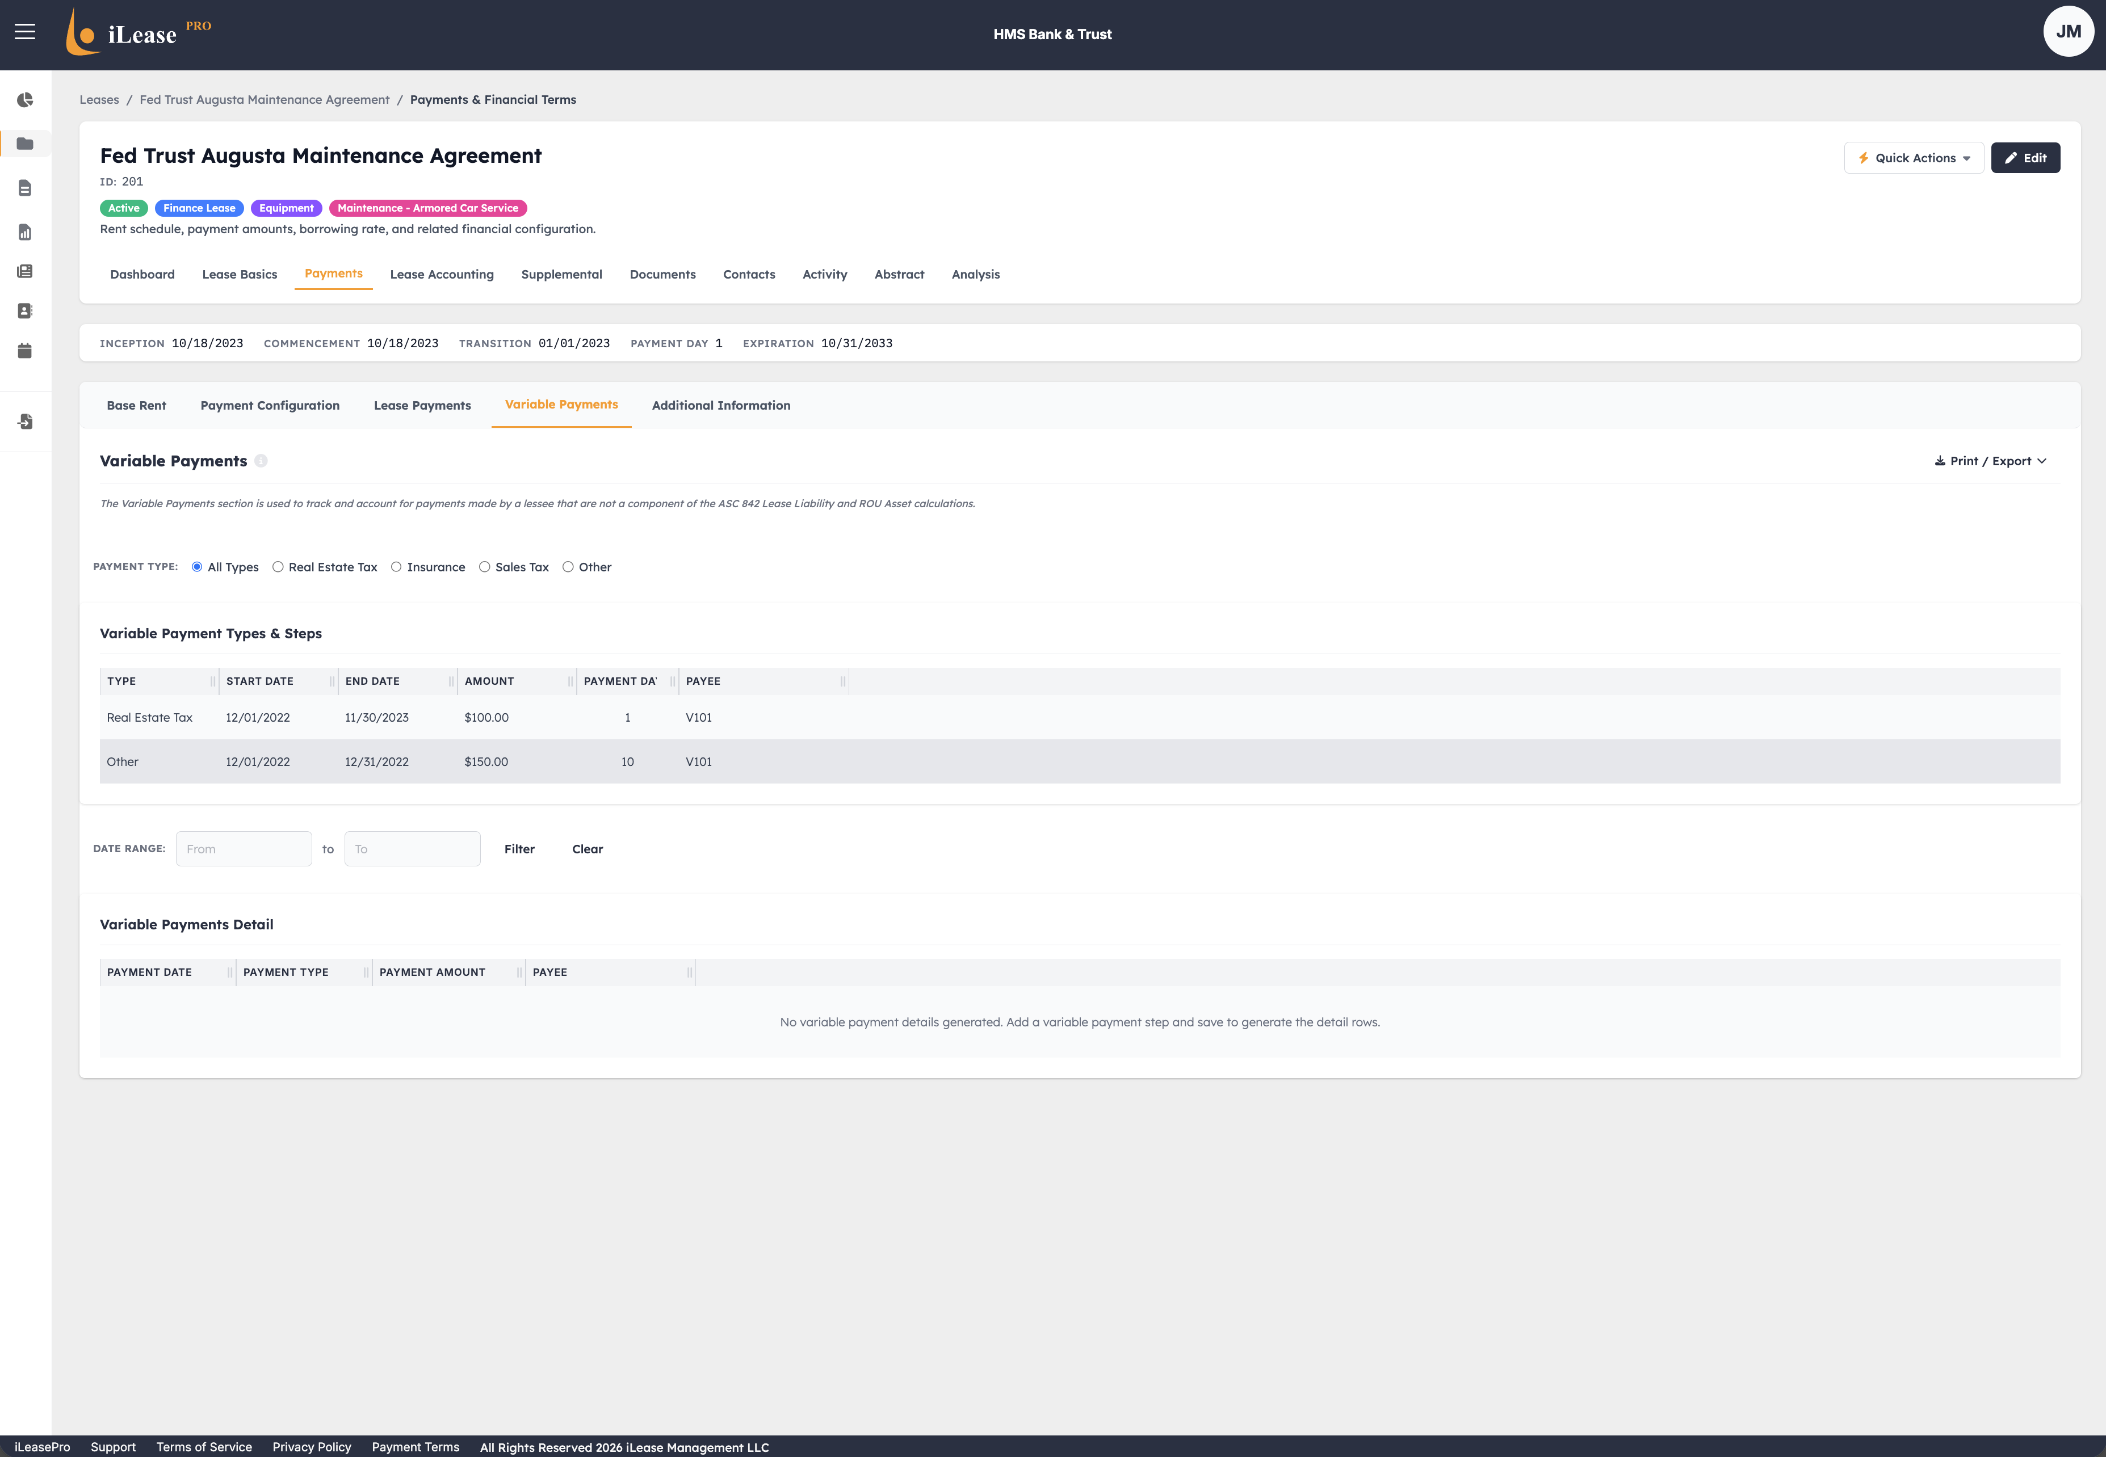
Task: Open the lined document sidebar icon
Action: click(x=26, y=188)
